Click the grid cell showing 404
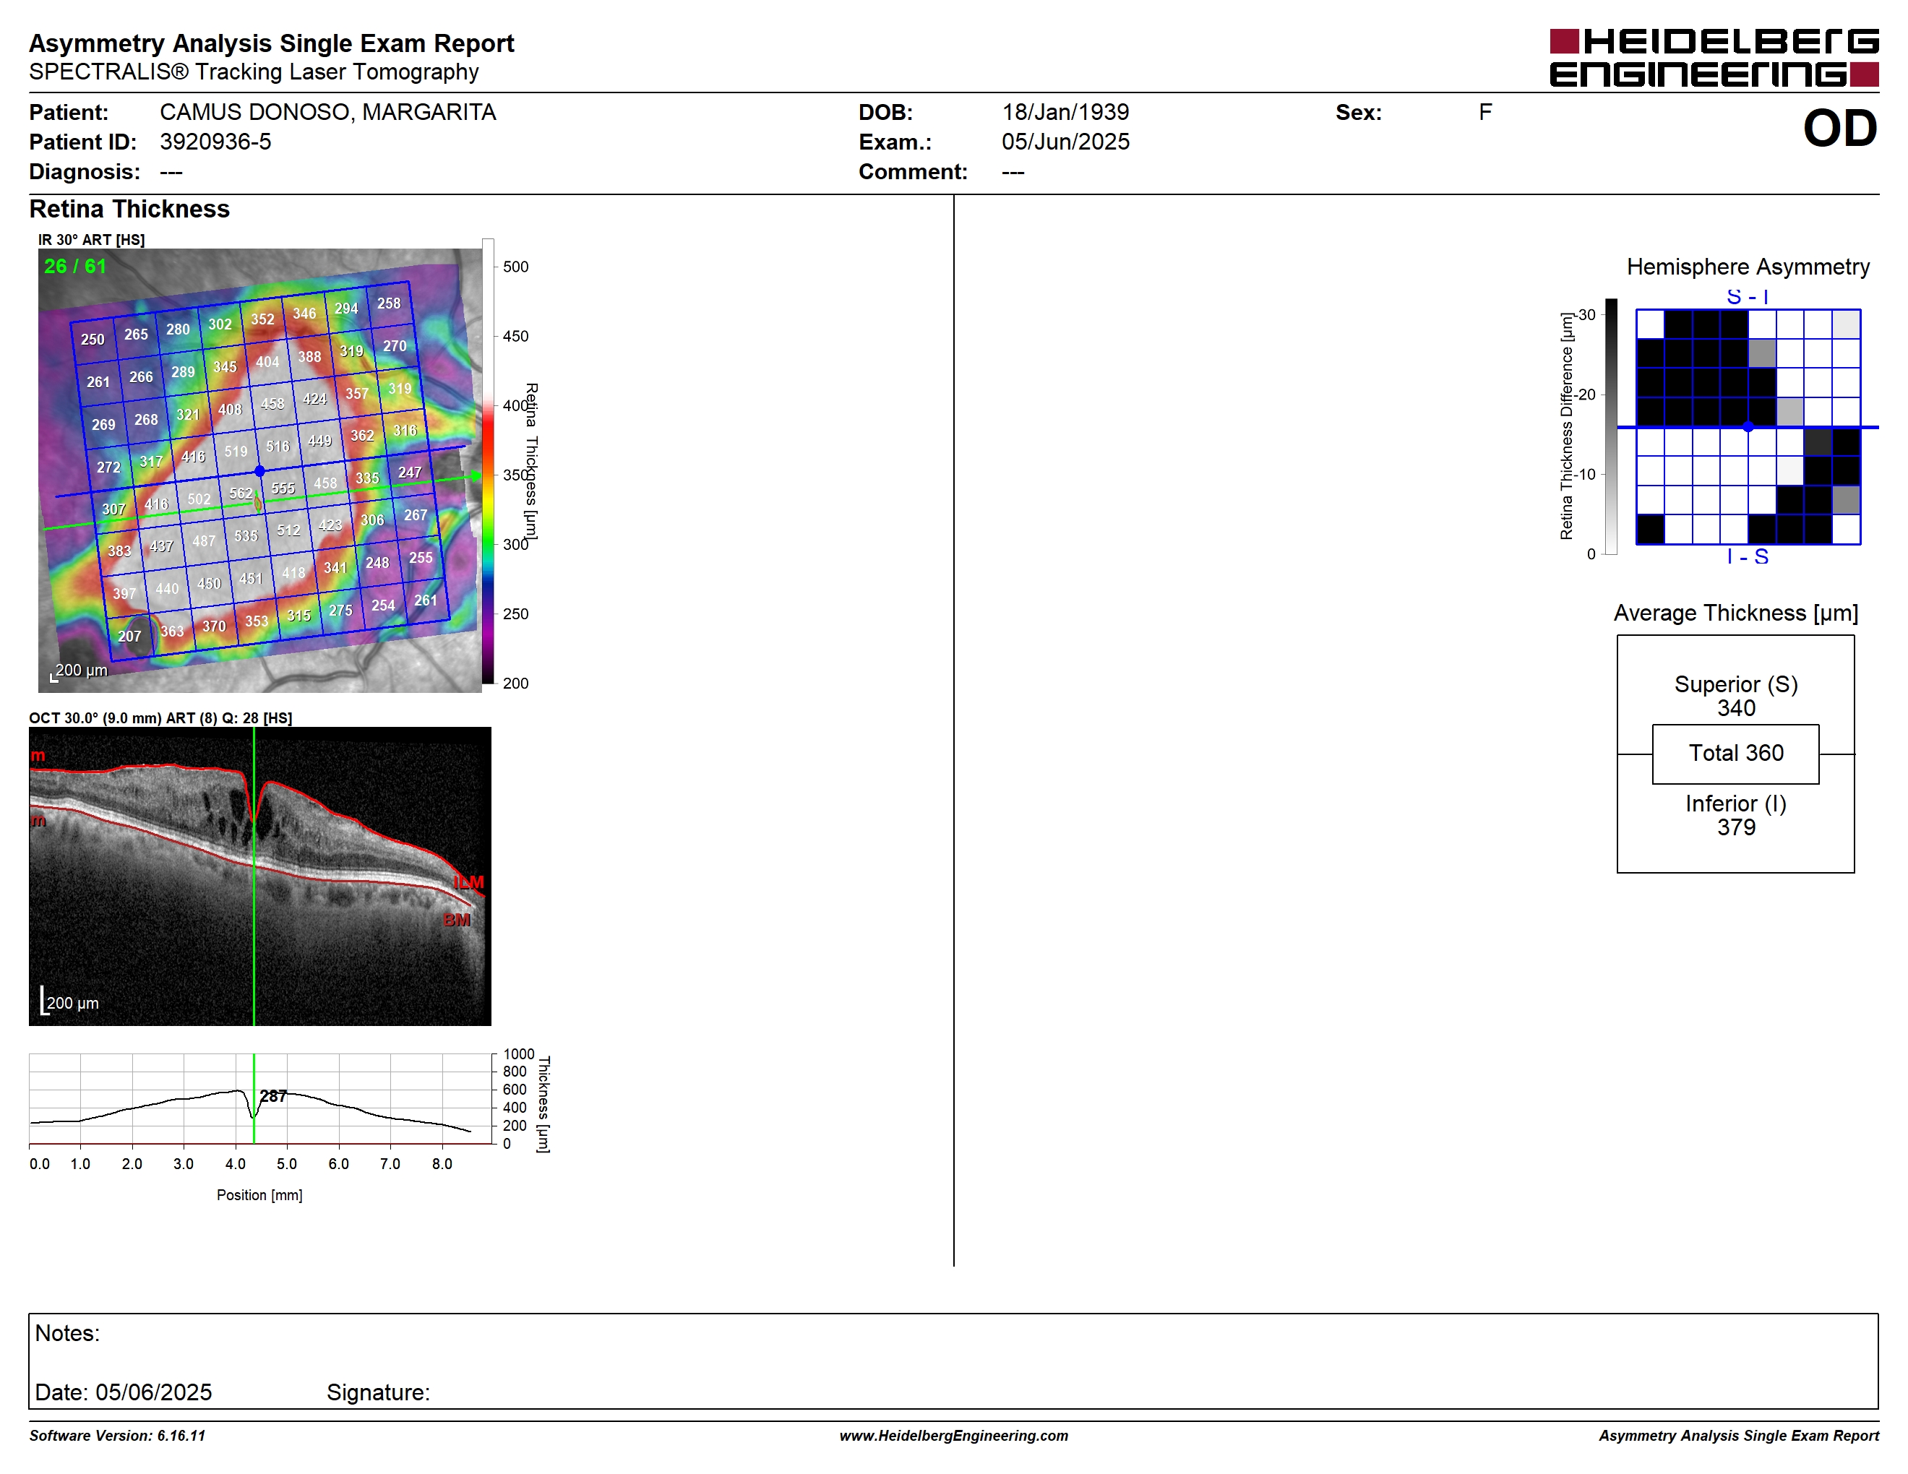1908x1474 pixels. [267, 361]
